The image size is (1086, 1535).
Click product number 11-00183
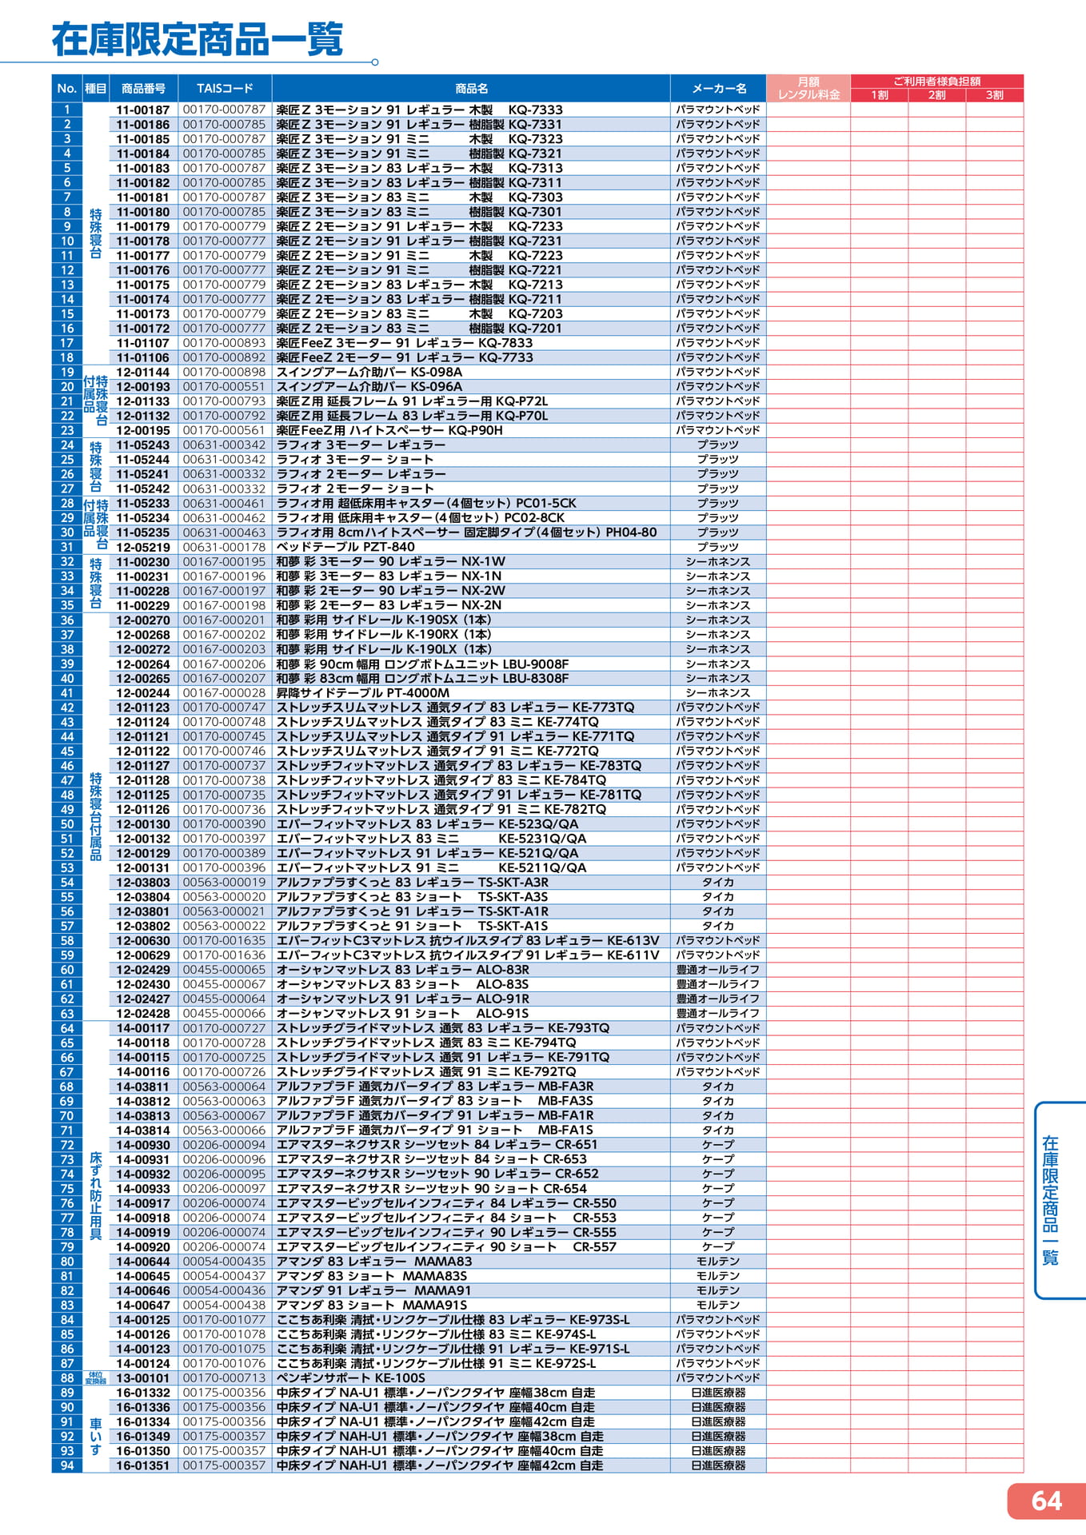(x=143, y=168)
